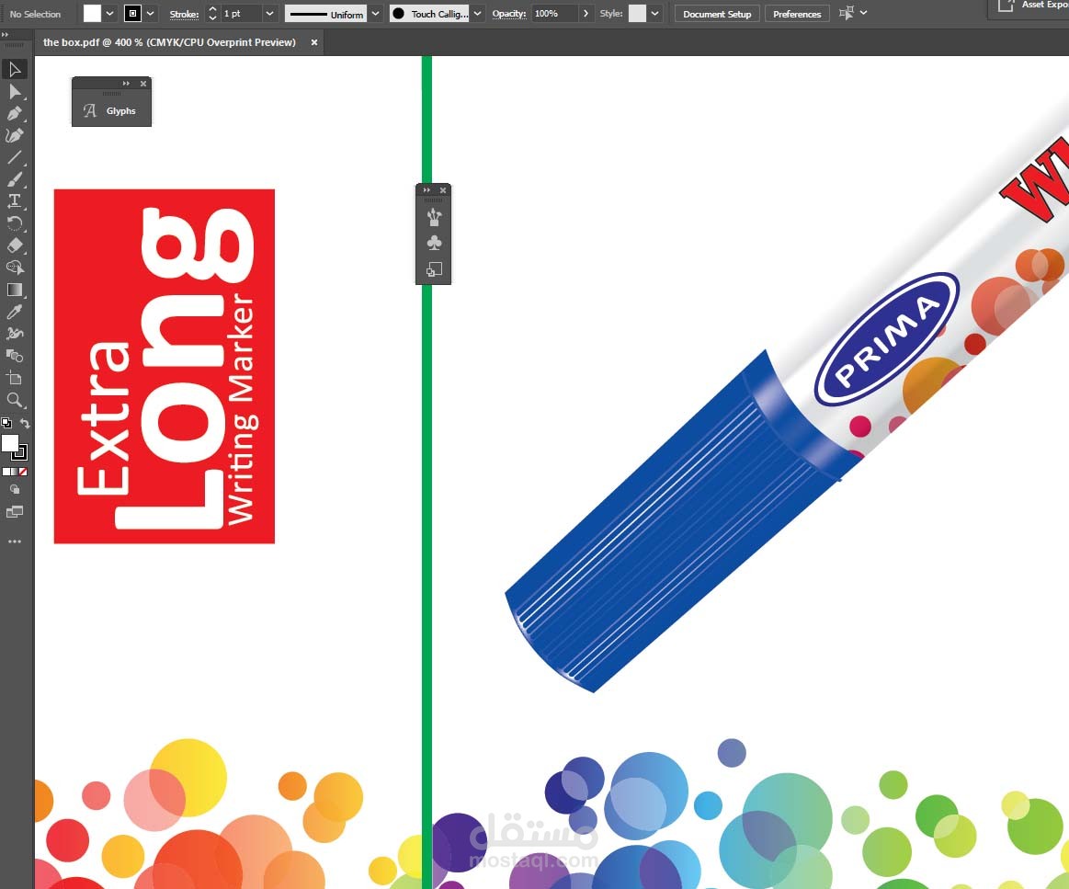Screen dimensions: 1069x889
Task: Click the PRIMA oval logo on marker
Action: point(887,339)
